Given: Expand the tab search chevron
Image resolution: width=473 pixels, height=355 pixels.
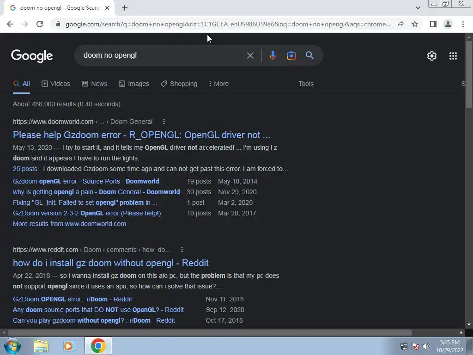Looking at the screenshot, I should 418,8.
